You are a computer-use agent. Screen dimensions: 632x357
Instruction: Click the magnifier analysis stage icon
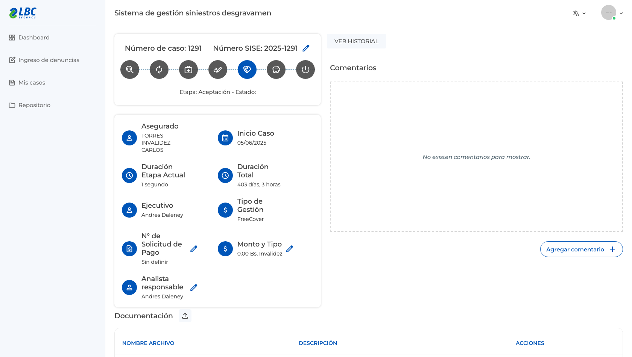[130, 70]
